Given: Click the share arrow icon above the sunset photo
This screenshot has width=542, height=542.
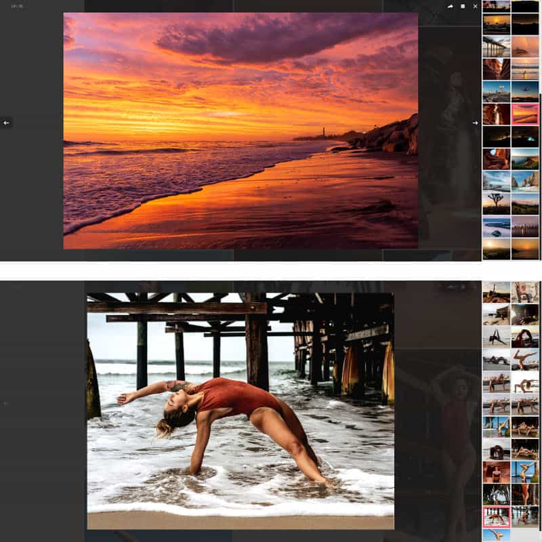Looking at the screenshot, I should (x=451, y=6).
